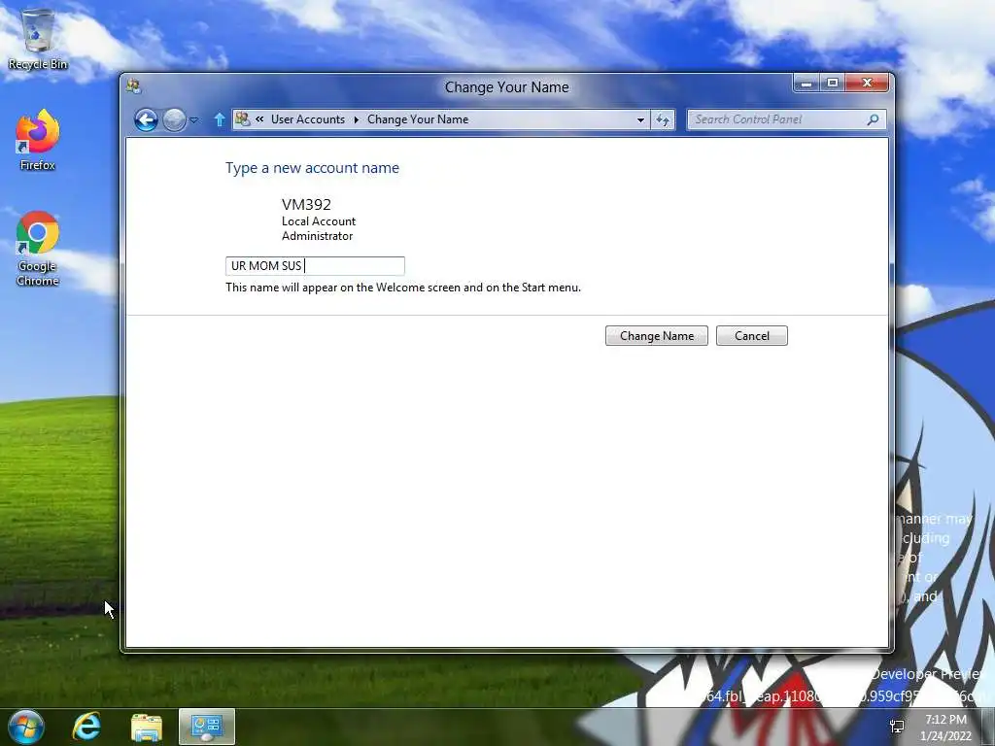
Task: Click the window title bar icon
Action: pyautogui.click(x=133, y=86)
